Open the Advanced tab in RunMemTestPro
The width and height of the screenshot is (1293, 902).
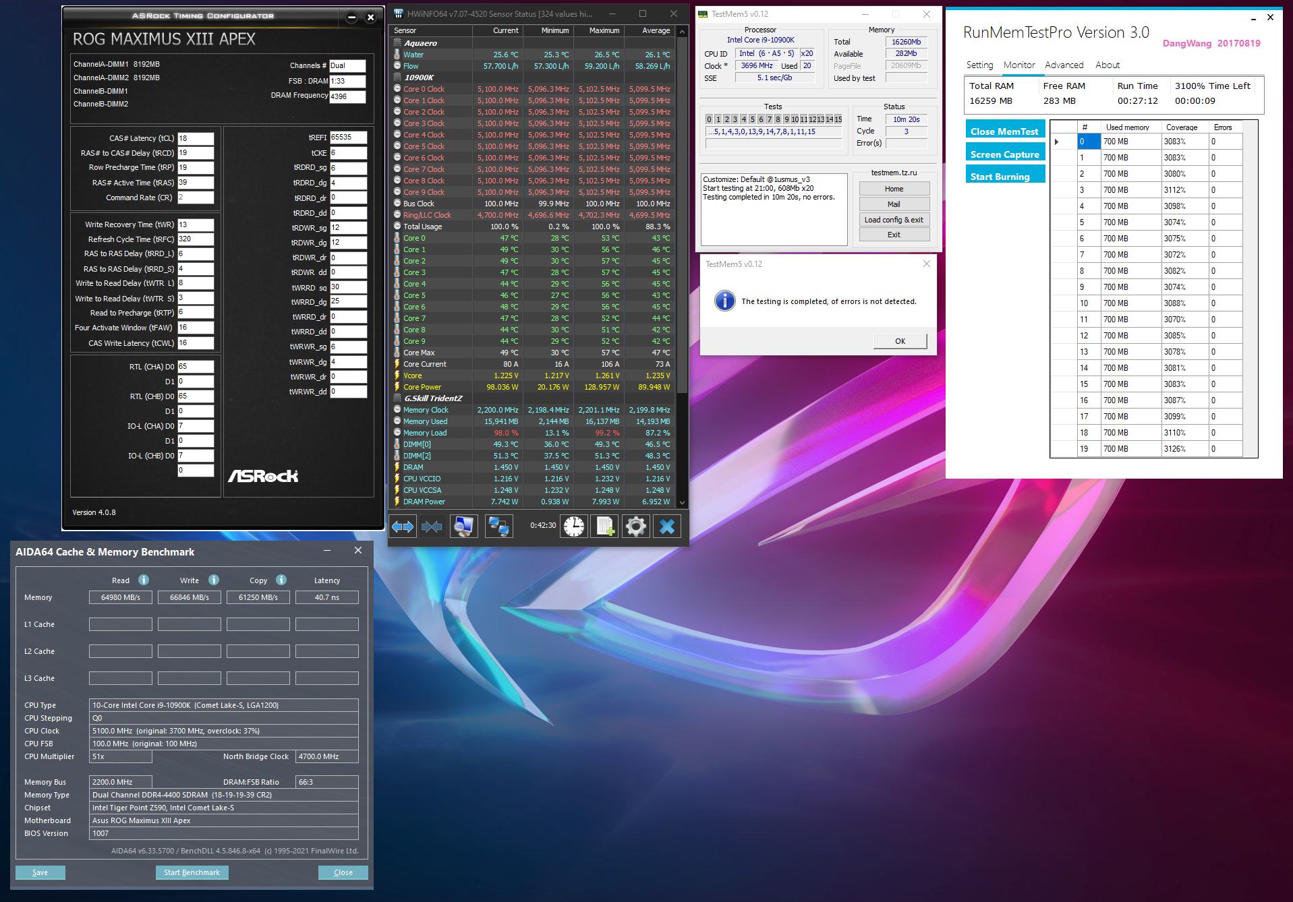click(1064, 65)
